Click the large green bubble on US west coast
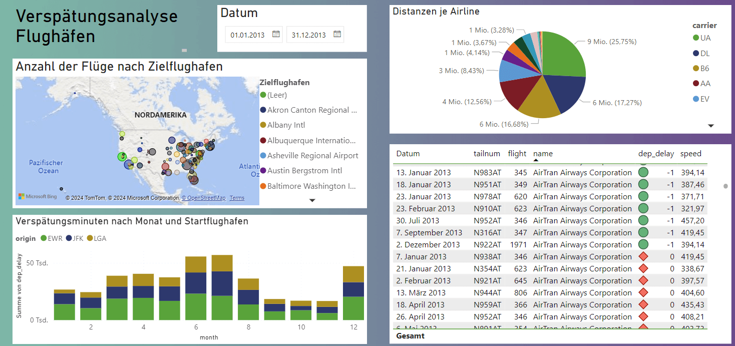Viewport: 735px width, 346px height. [x=122, y=157]
